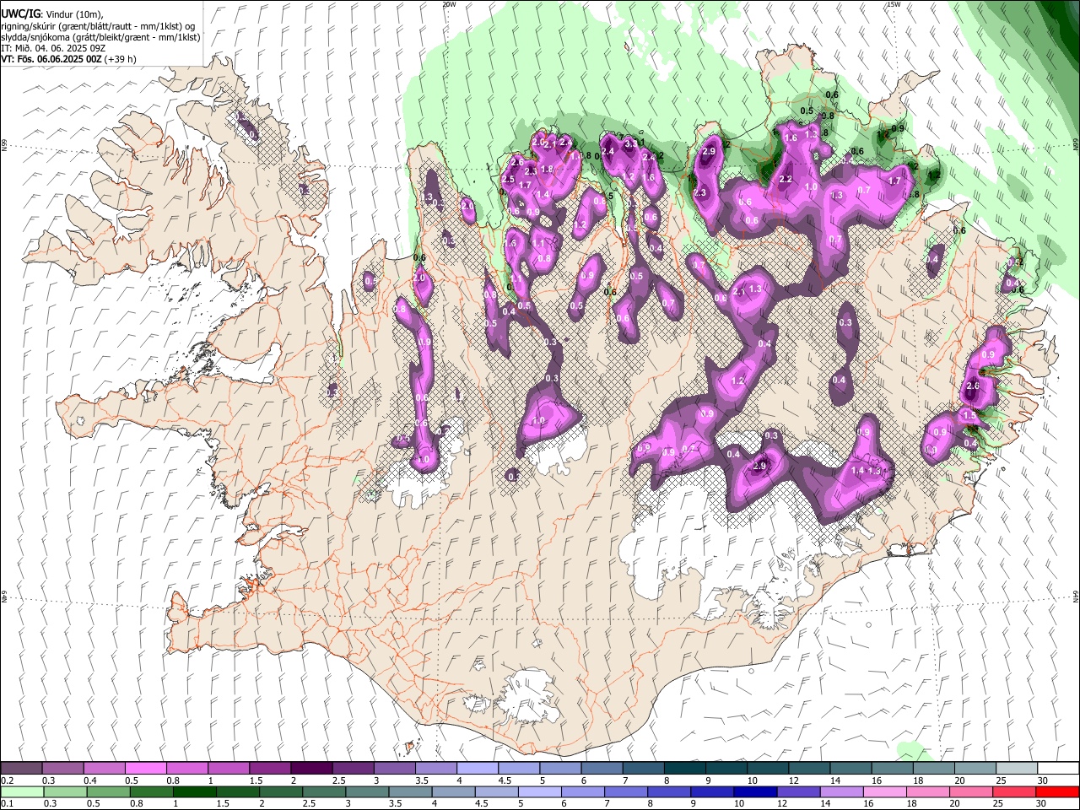This screenshot has width=1080, height=810.
Task: Select the 2.5–3 swatch in bottom legend row
Action: coord(324,791)
